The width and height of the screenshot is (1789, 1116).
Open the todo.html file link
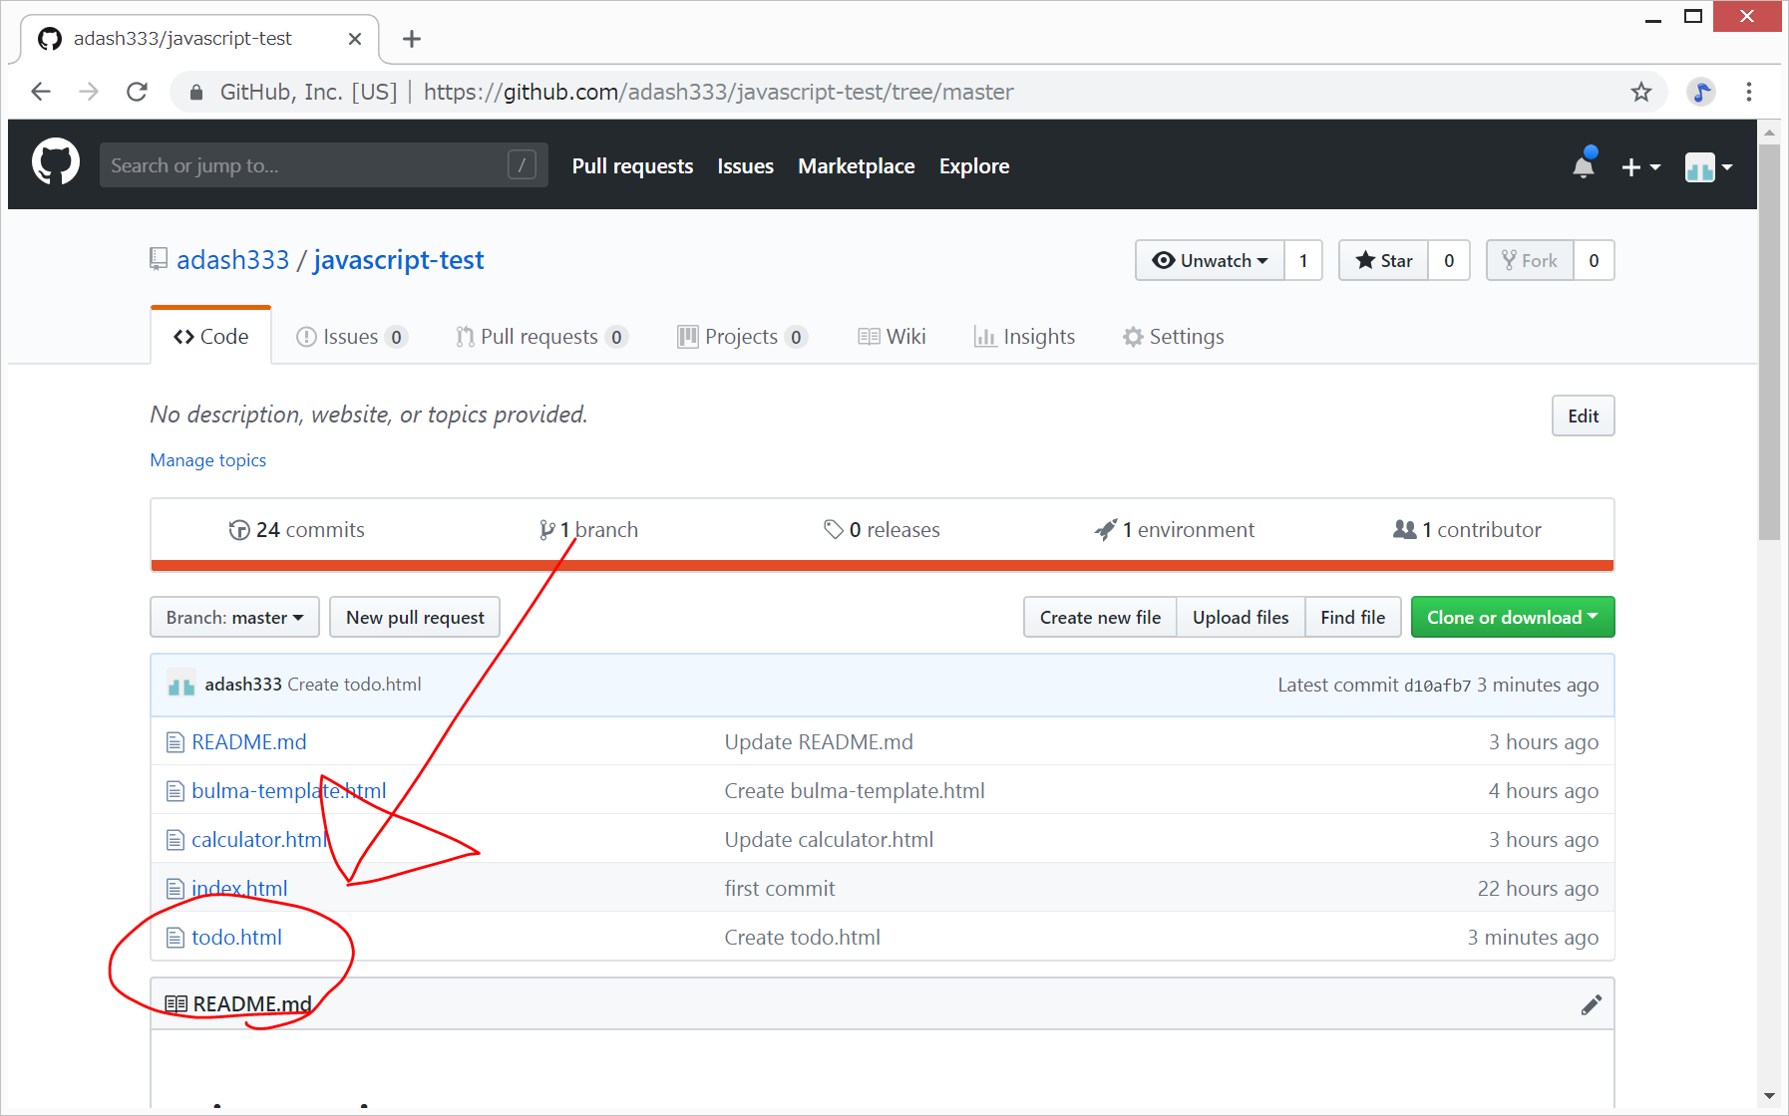236,938
